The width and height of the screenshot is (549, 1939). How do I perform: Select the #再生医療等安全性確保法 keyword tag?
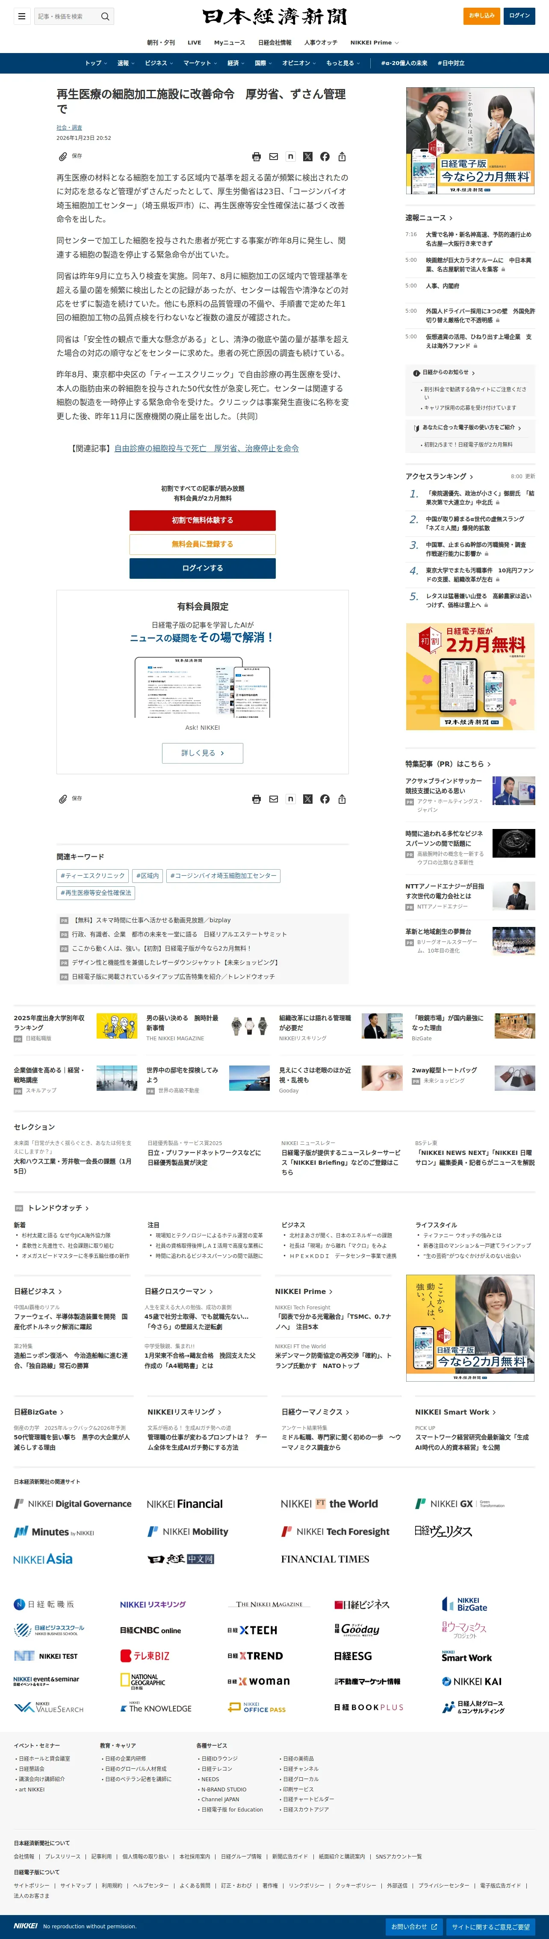[95, 893]
